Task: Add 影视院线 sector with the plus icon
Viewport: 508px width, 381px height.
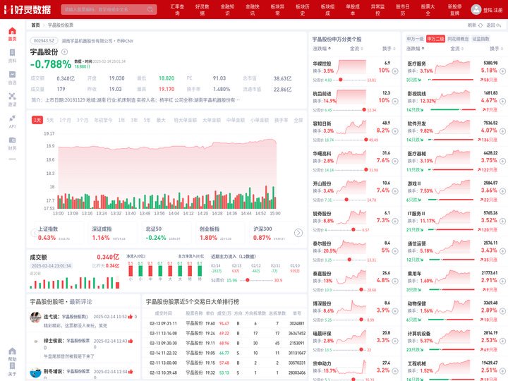Action: [502, 101]
